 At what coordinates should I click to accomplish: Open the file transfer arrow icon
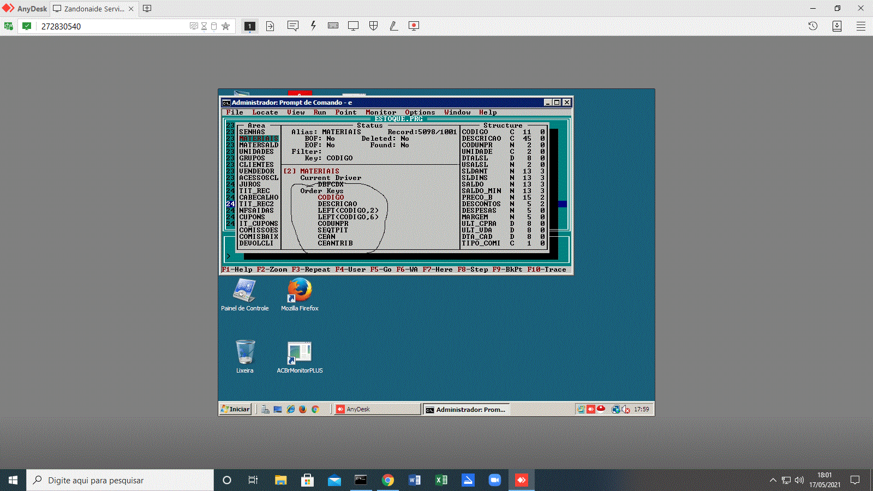[x=270, y=26]
